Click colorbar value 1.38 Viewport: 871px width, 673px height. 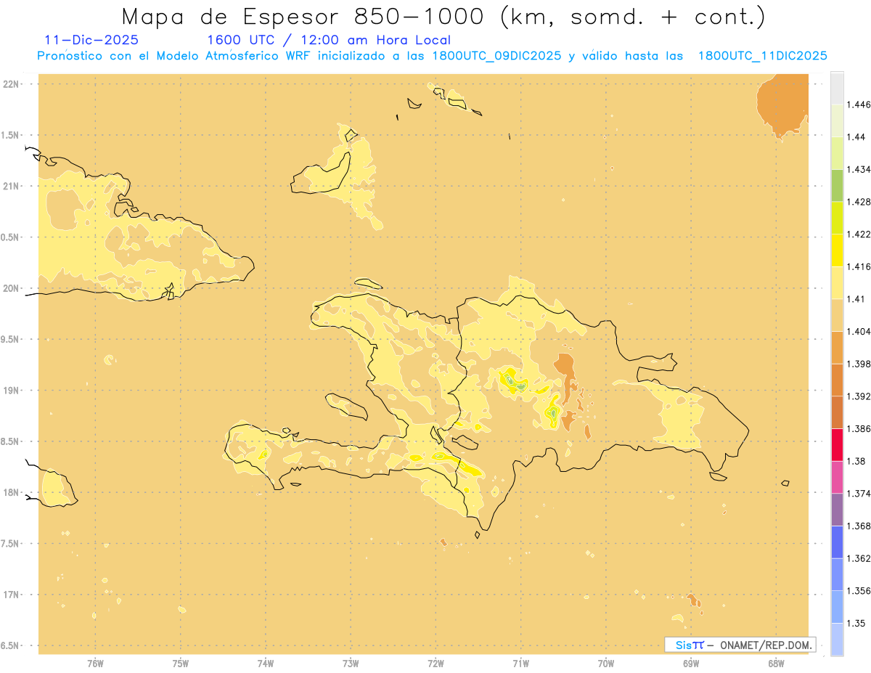pyautogui.click(x=856, y=461)
